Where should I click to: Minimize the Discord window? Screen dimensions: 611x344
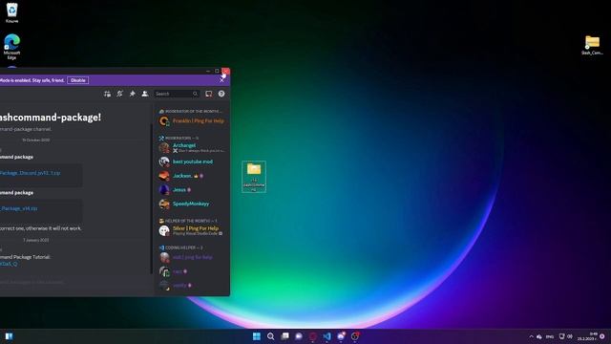click(x=208, y=72)
